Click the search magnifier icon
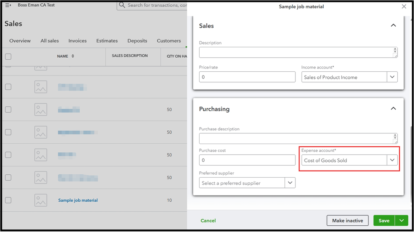Image resolution: width=414 pixels, height=232 pixels. pos(122,5)
